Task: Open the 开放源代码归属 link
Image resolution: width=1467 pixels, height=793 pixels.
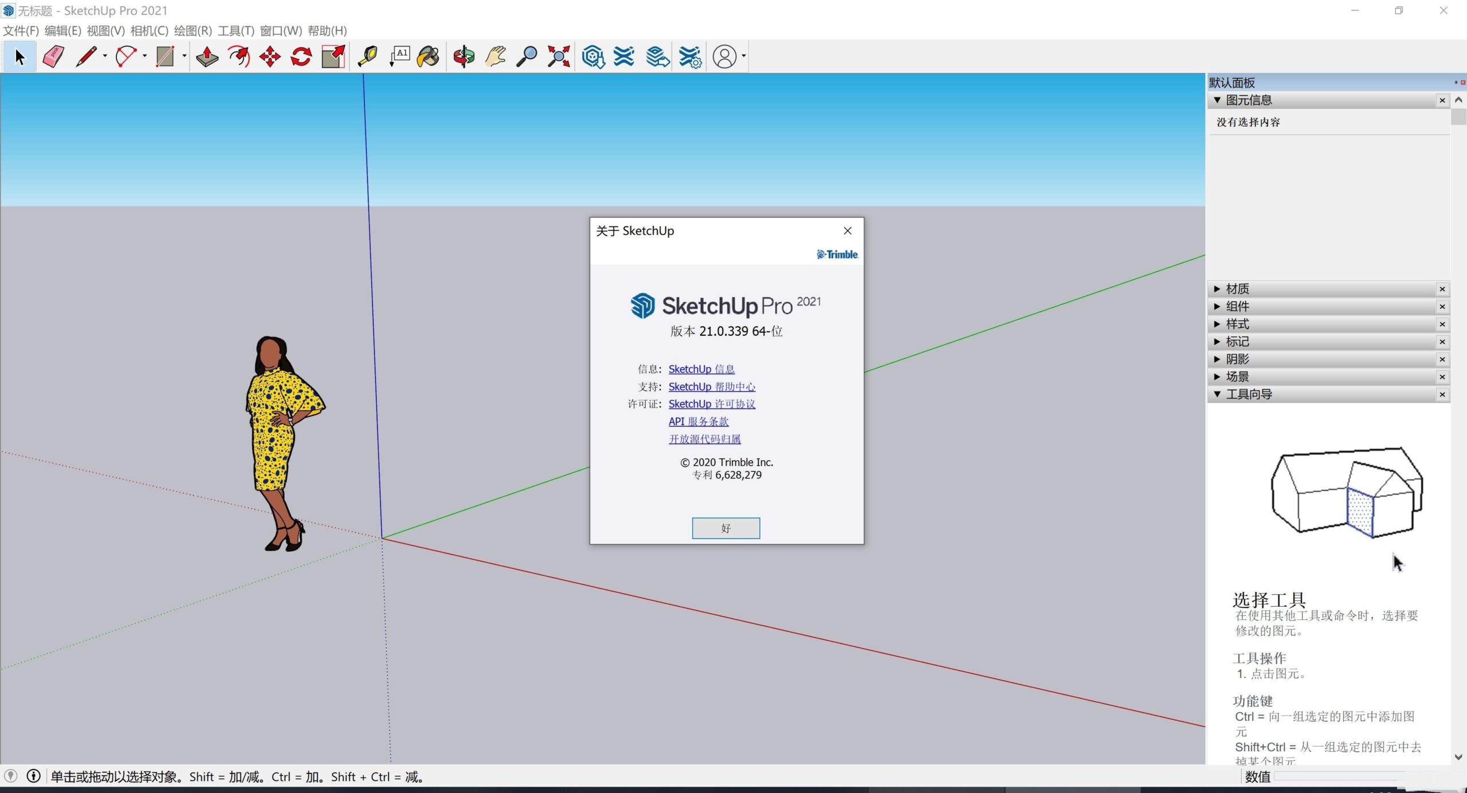Action: (x=705, y=439)
